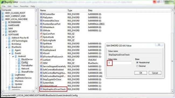Open the Help menu
The image size is (175, 98).
33,6
